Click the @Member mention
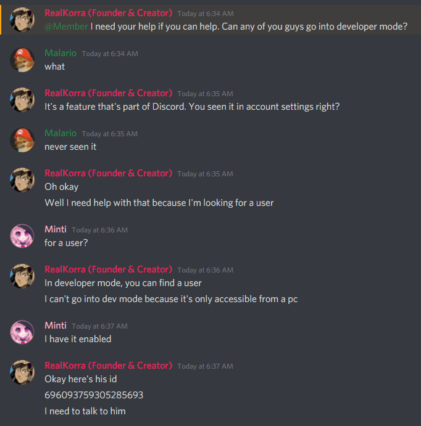The height and width of the screenshot is (426, 421). coord(66,27)
